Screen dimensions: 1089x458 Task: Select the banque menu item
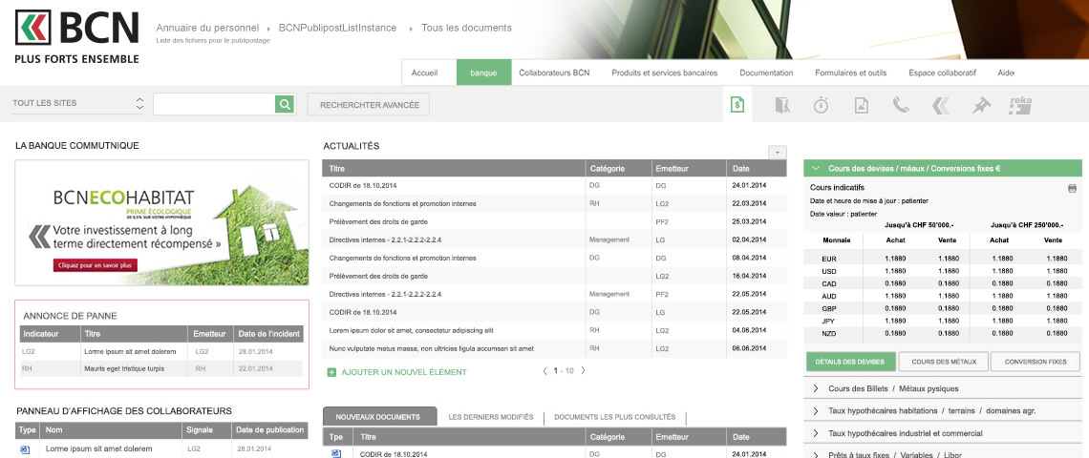point(483,73)
